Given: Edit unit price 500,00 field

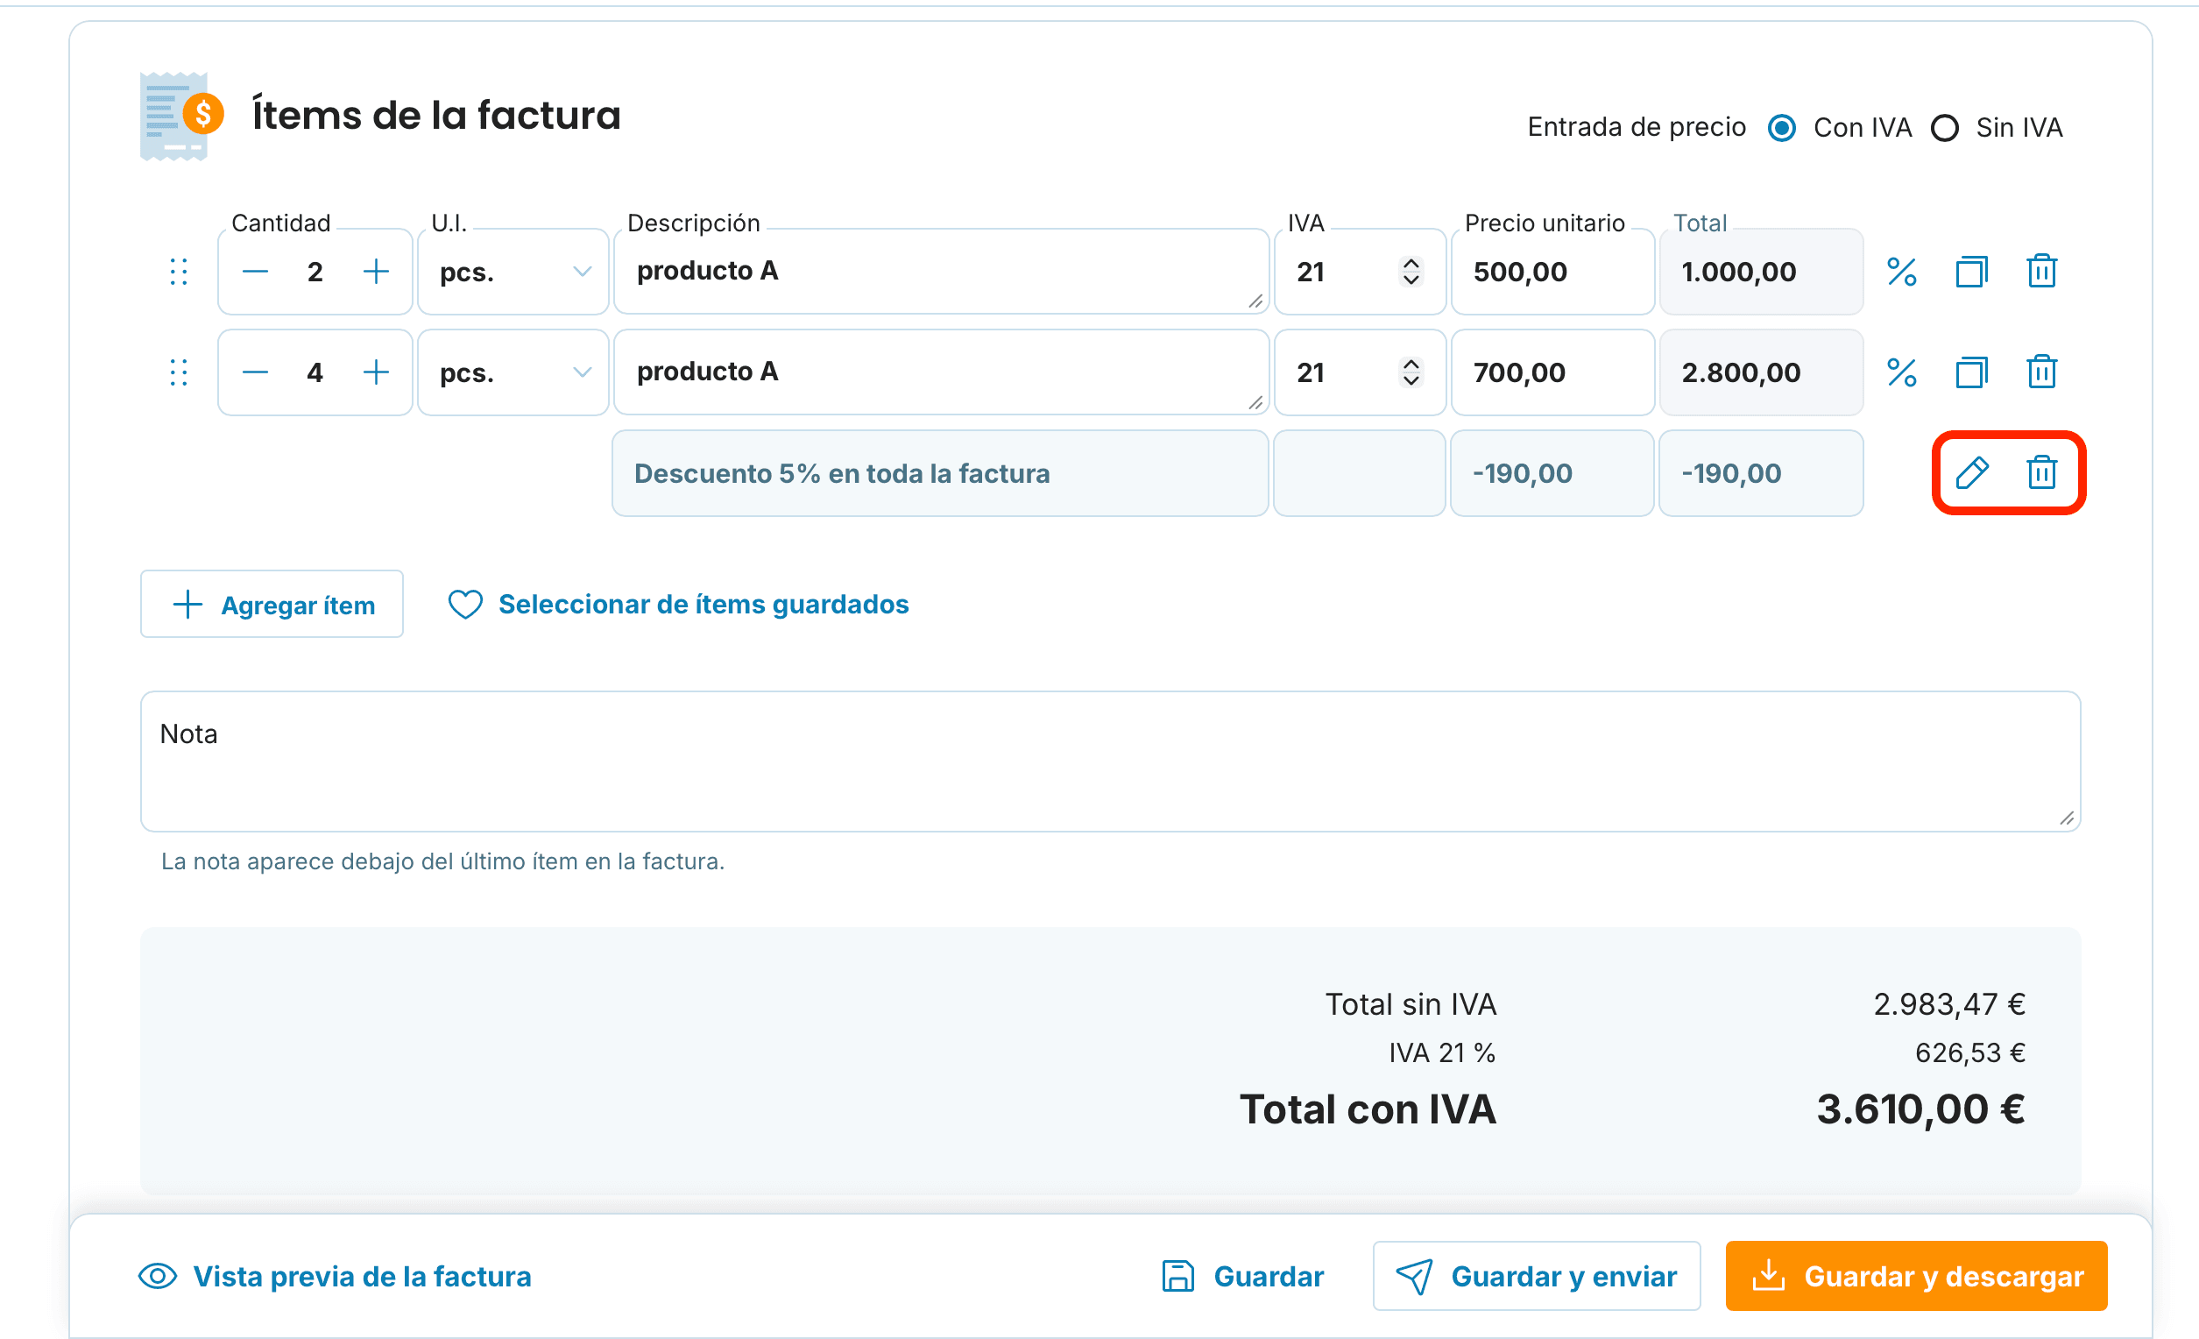Looking at the screenshot, I should (1552, 272).
